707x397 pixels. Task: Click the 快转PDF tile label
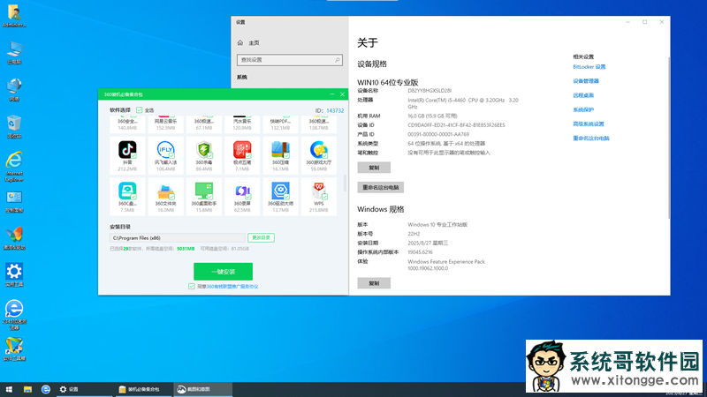(x=280, y=122)
